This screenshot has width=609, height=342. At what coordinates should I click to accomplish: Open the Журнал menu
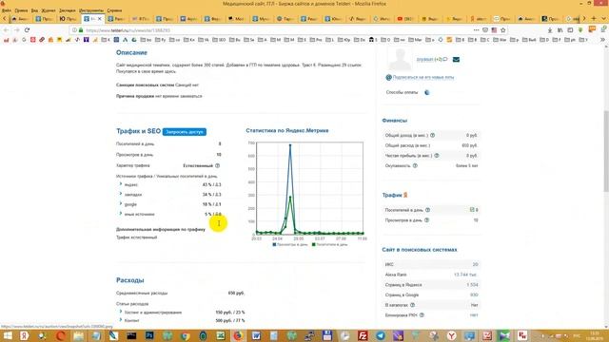coord(49,10)
